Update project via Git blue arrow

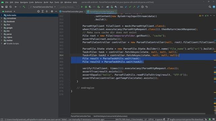tap(126, 7)
